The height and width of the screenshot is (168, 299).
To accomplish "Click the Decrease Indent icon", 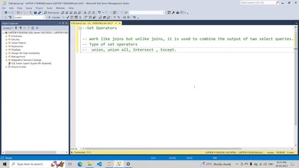I will [124, 17].
